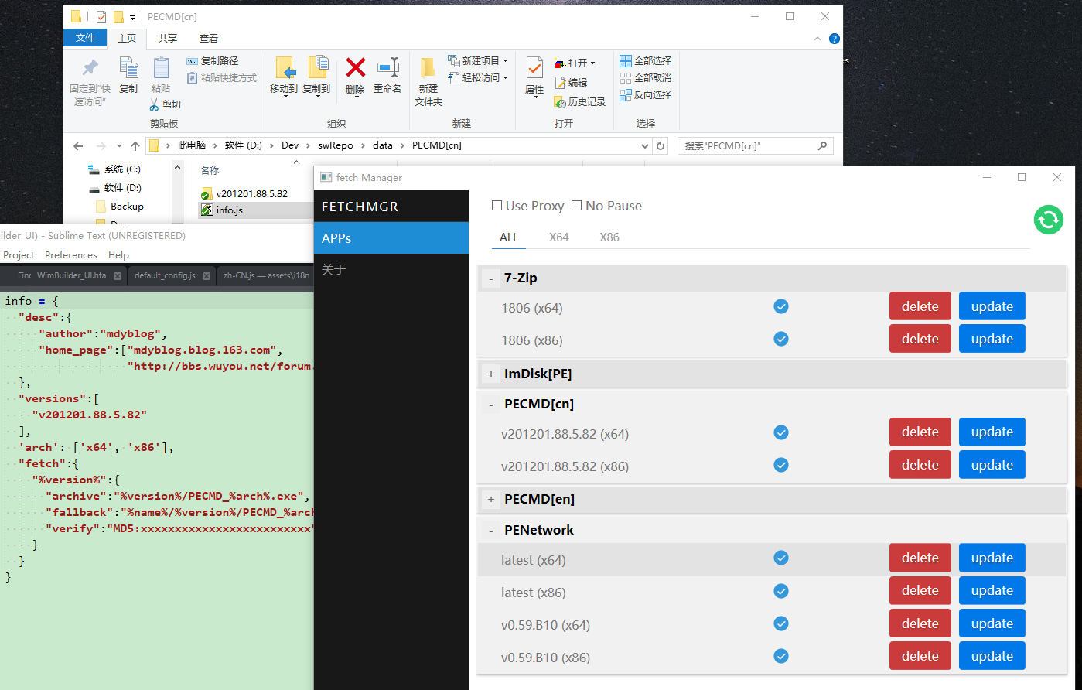Image resolution: width=1082 pixels, height=690 pixels.
Task: Enable the No Pause checkbox
Action: coord(576,206)
